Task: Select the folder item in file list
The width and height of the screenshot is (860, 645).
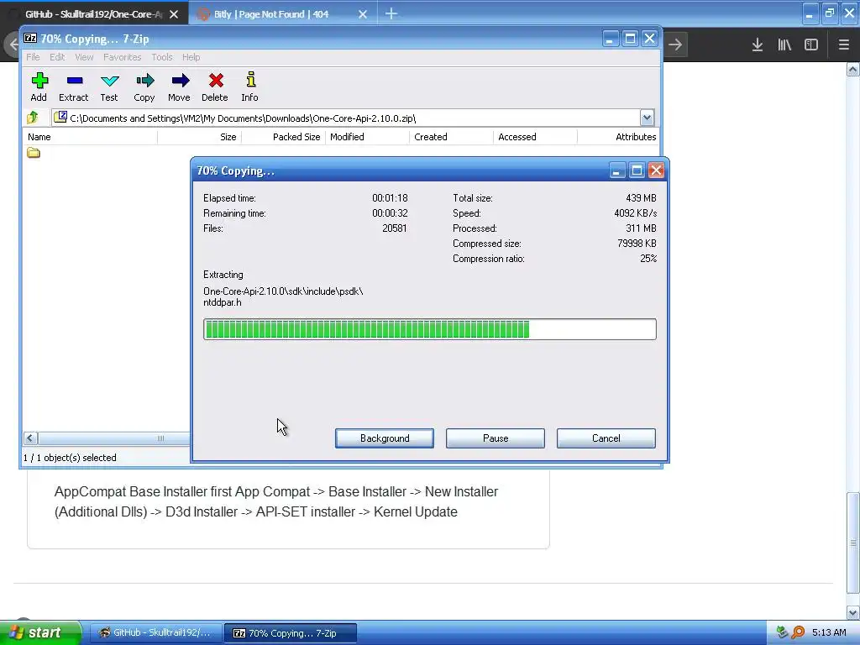Action: (34, 153)
